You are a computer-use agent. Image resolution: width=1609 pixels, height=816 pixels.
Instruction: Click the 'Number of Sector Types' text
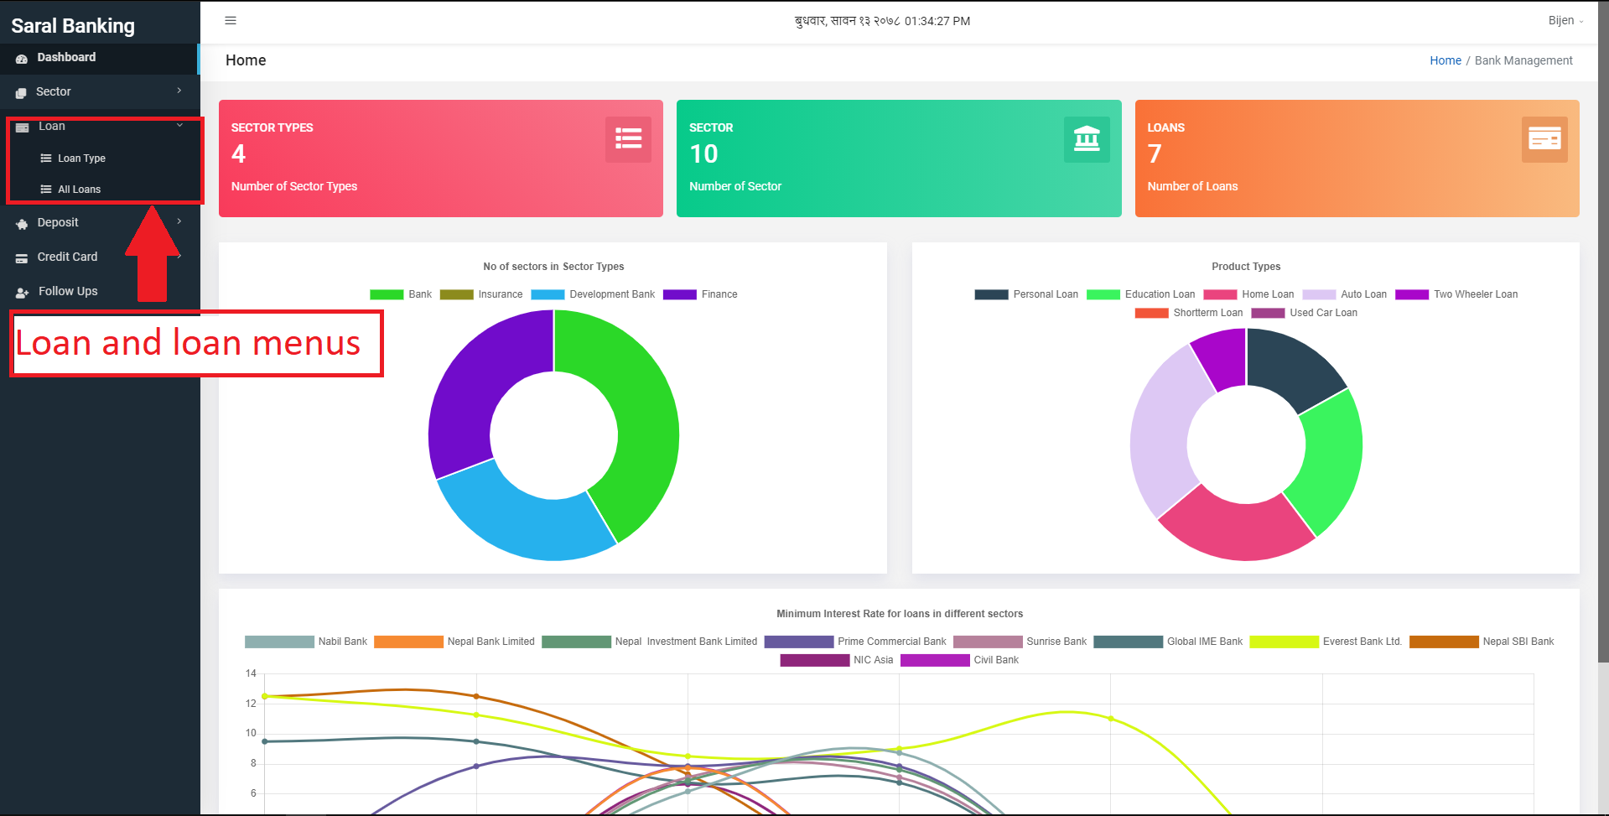(x=294, y=186)
